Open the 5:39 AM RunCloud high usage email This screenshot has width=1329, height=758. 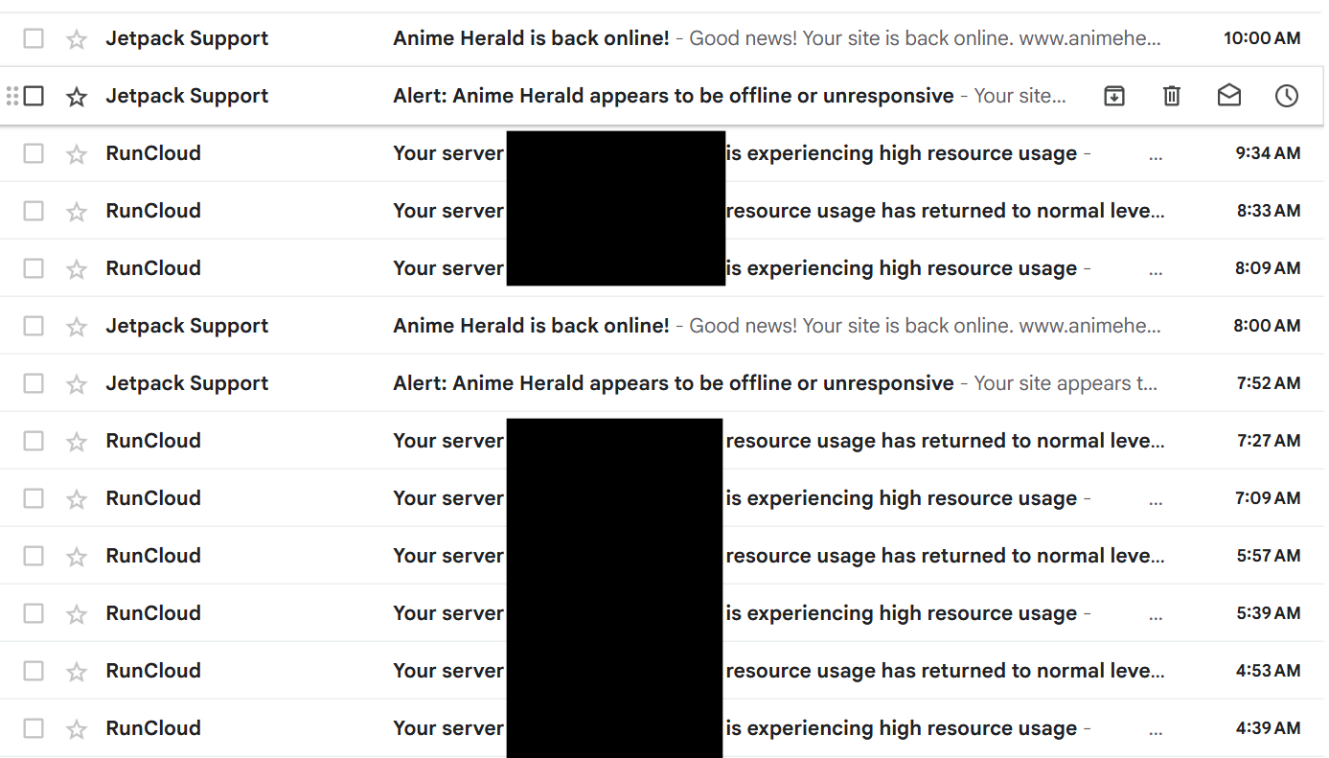(x=901, y=613)
